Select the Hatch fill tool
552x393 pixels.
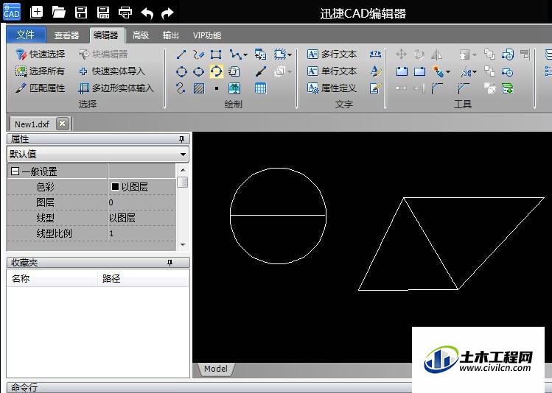click(x=199, y=88)
